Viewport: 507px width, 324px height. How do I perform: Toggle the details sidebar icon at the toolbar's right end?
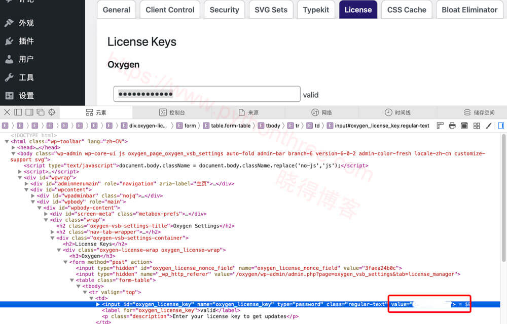501,126
